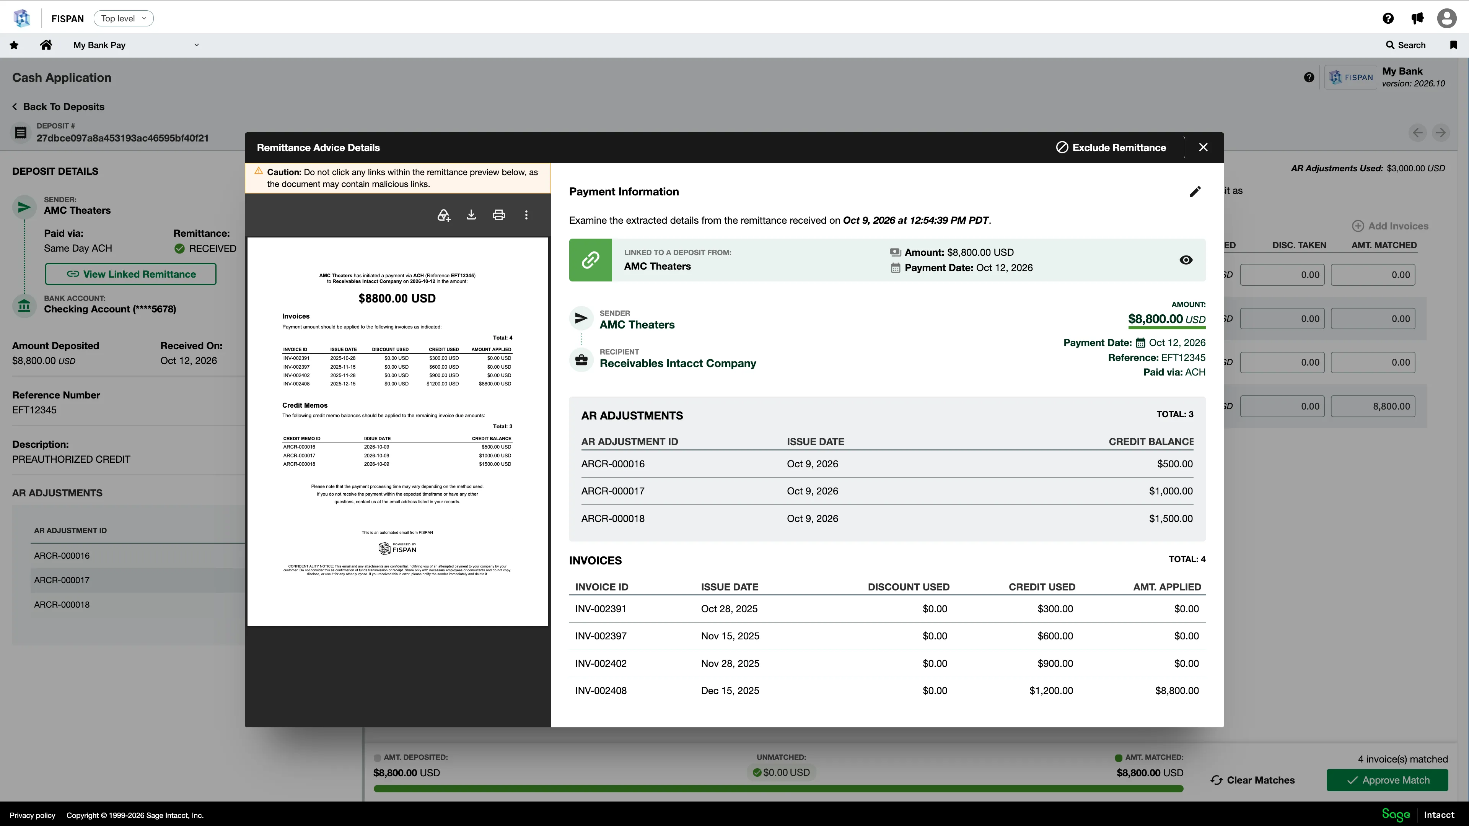Screen dimensions: 1469x826
Task: Click Exclude Remittance button
Action: click(x=1111, y=148)
